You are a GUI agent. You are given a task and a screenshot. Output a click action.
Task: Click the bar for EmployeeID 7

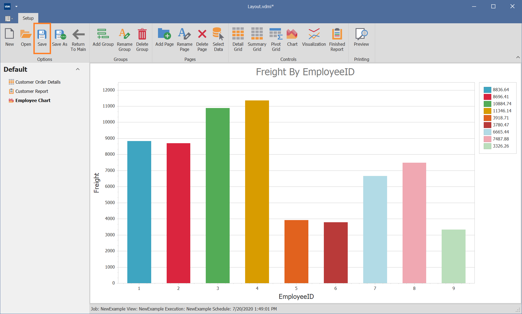pyautogui.click(x=375, y=230)
